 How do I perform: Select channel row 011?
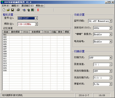point(36,58)
